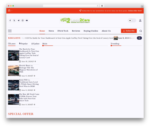Read Tesla FSD vs. Traditional Auto article
This screenshot has height=127, width=150.
[x=29, y=83]
